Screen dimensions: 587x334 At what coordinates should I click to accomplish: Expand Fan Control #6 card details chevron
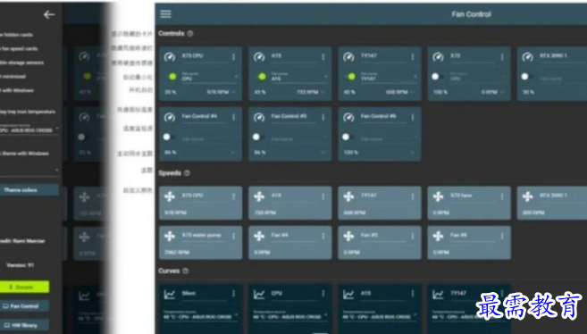pos(413,153)
